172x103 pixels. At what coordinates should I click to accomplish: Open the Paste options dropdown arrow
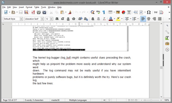[66, 12]
